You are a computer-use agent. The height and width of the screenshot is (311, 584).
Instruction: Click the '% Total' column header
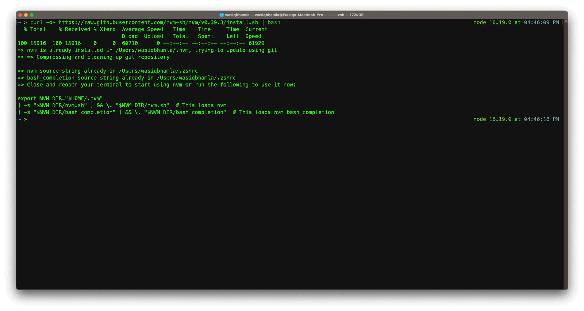point(35,30)
